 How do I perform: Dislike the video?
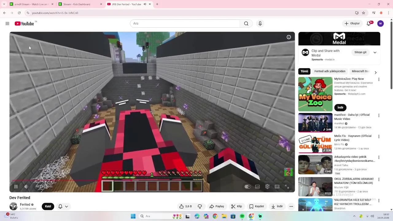point(200,206)
